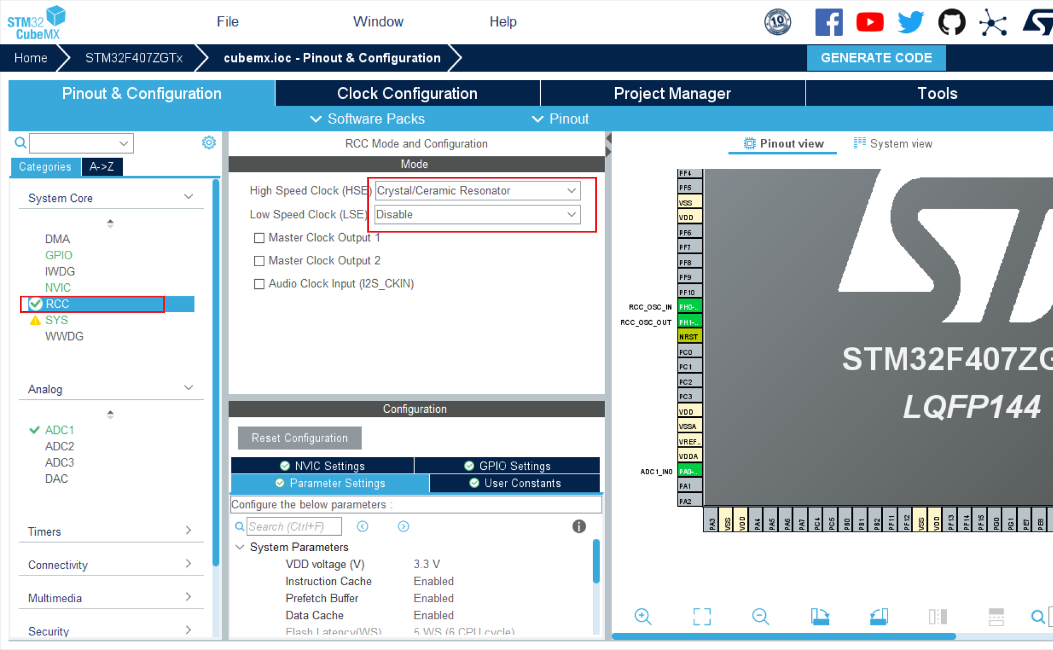The width and height of the screenshot is (1053, 650).
Task: Click the GENERATE CODE button
Action: pos(876,58)
